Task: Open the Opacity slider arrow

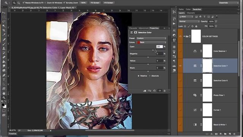Action: point(216,21)
